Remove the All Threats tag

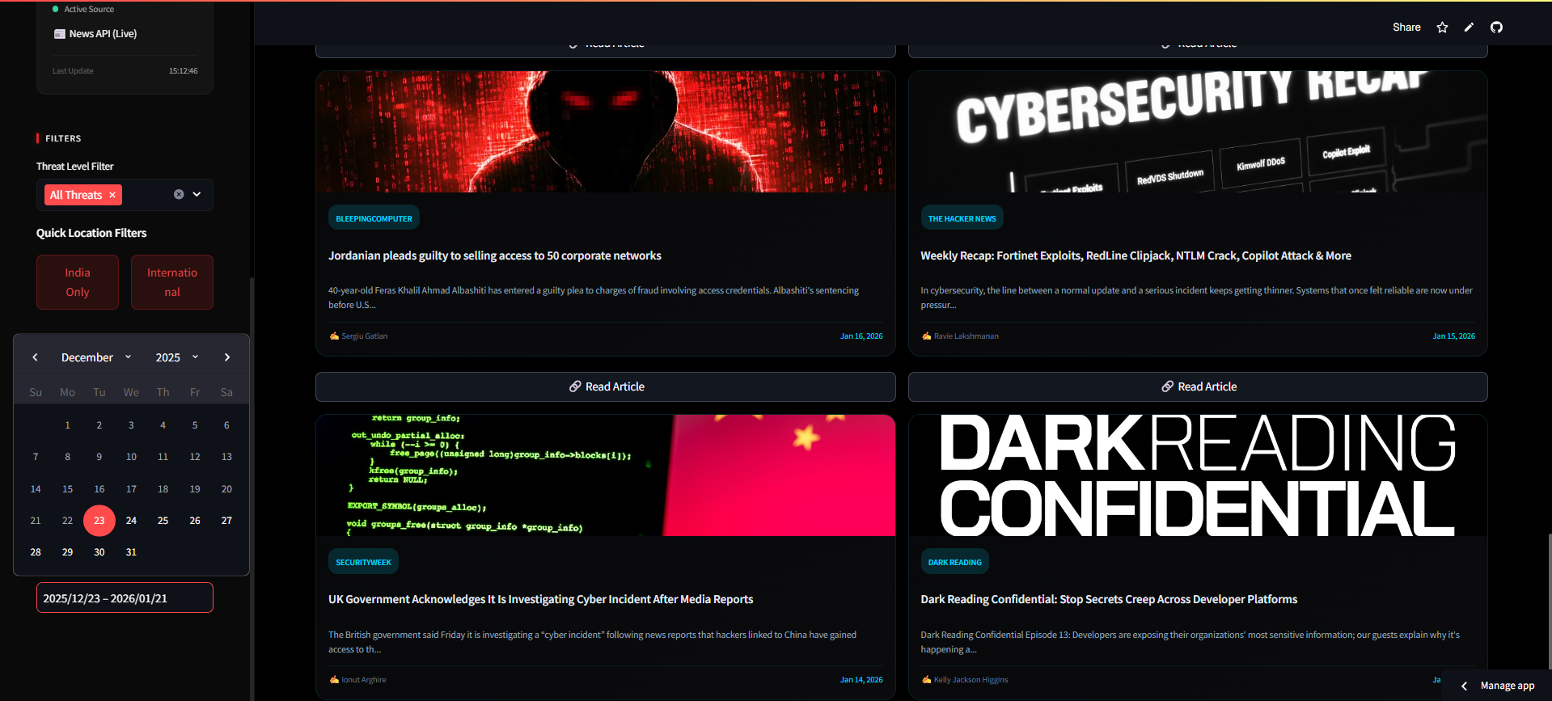click(x=112, y=195)
